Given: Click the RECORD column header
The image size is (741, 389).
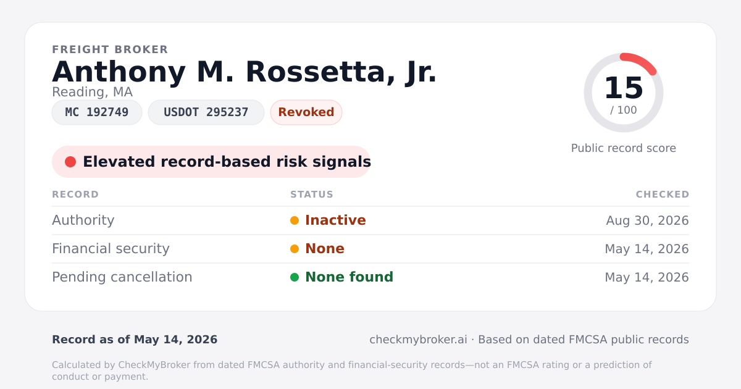Looking at the screenshot, I should coord(75,194).
